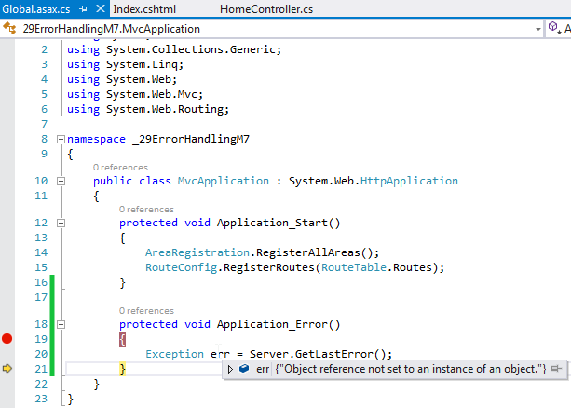Open the MvcApplication type dropdown arrow

click(x=537, y=29)
